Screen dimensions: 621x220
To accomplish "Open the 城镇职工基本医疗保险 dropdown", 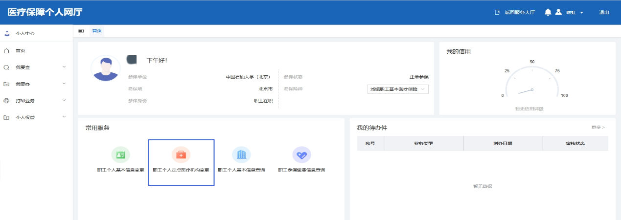I will [398, 89].
